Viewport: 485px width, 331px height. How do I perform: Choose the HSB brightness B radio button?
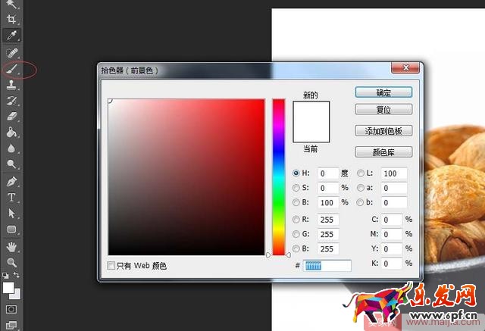pyautogui.click(x=296, y=202)
